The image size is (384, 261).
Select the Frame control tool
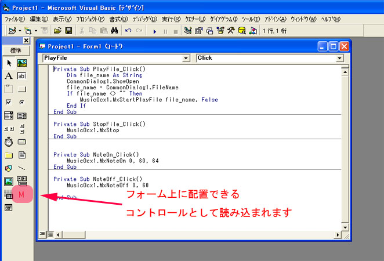click(9, 89)
